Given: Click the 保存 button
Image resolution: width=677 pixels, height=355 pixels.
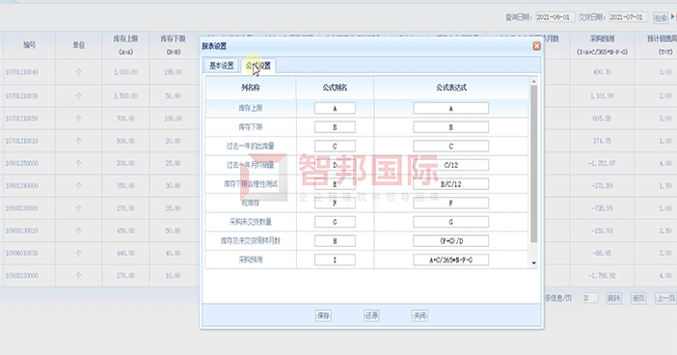Looking at the screenshot, I should pyautogui.click(x=323, y=315).
